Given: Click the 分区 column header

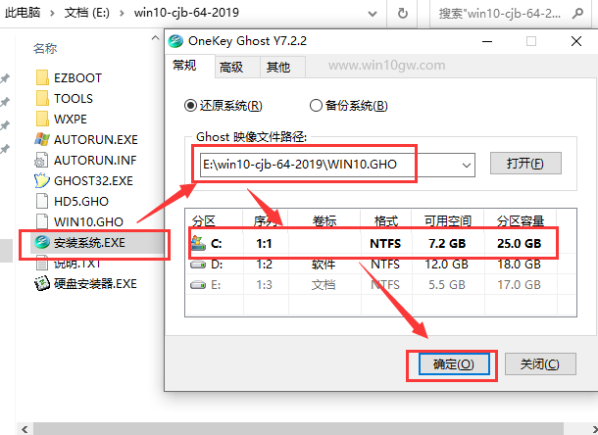Looking at the screenshot, I should tap(204, 221).
